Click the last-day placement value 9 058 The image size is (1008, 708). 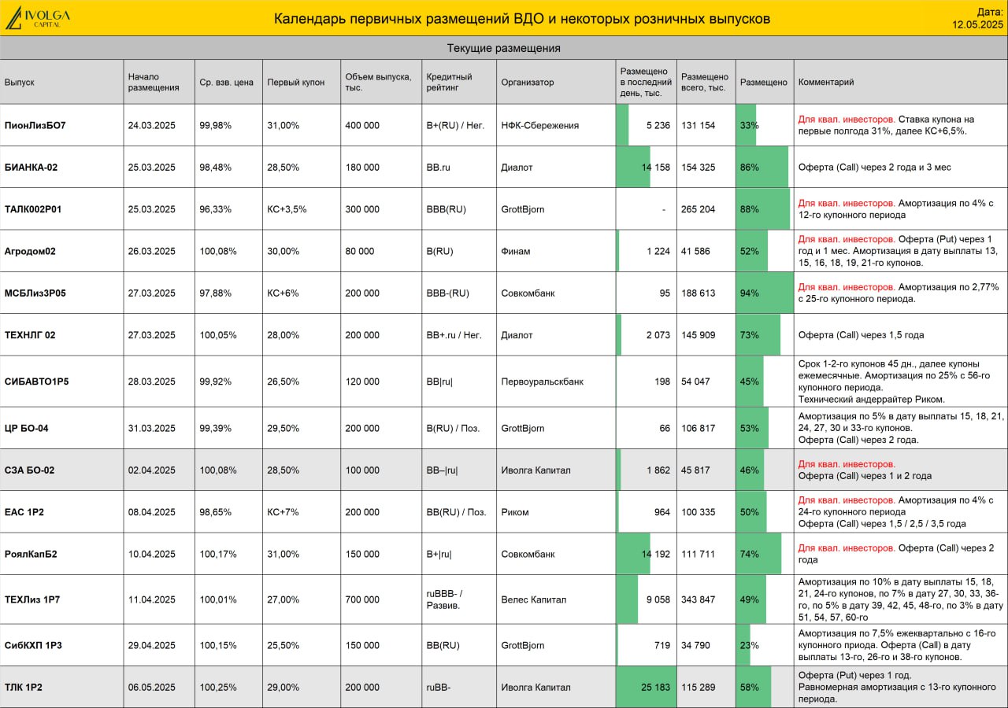pyautogui.click(x=658, y=599)
